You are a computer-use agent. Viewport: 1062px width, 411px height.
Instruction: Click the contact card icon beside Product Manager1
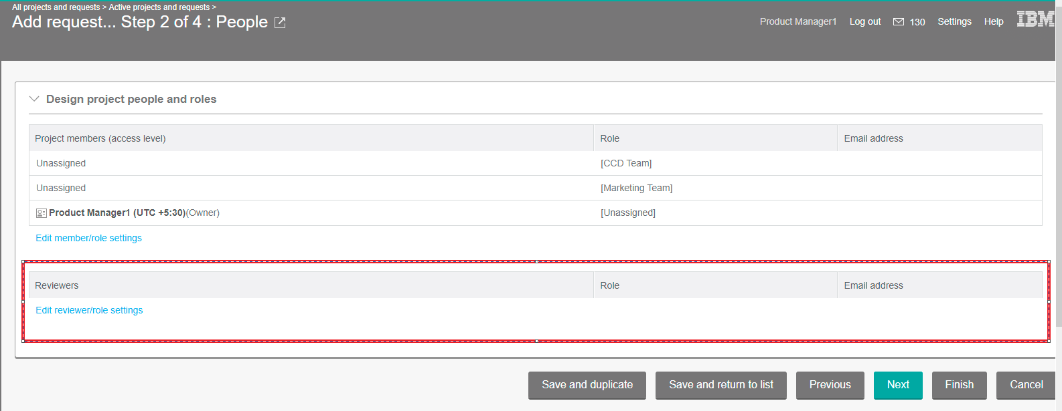pos(41,213)
